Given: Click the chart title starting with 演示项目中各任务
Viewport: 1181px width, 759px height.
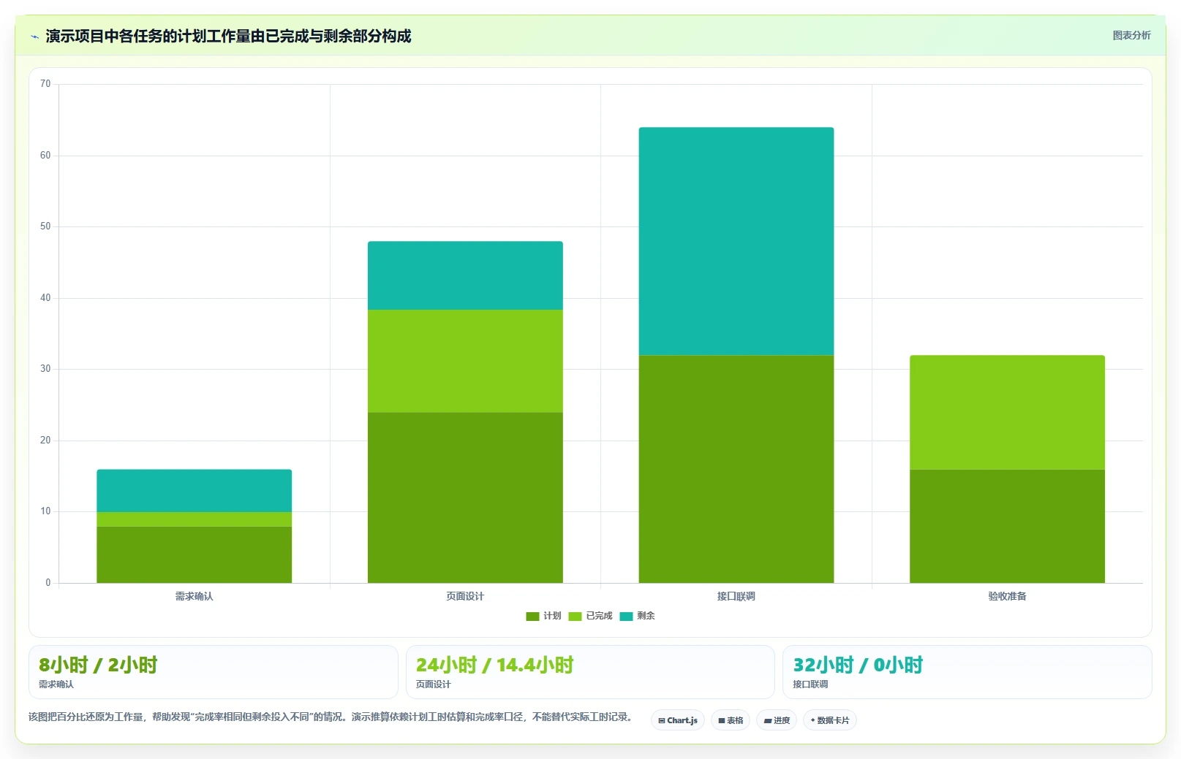Looking at the screenshot, I should (228, 36).
